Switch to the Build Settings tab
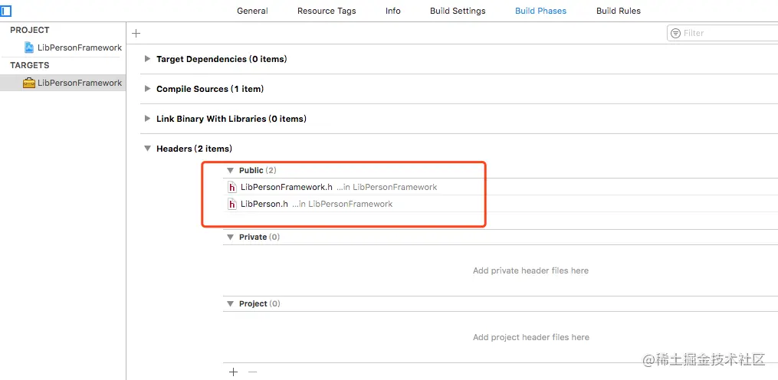 click(458, 11)
